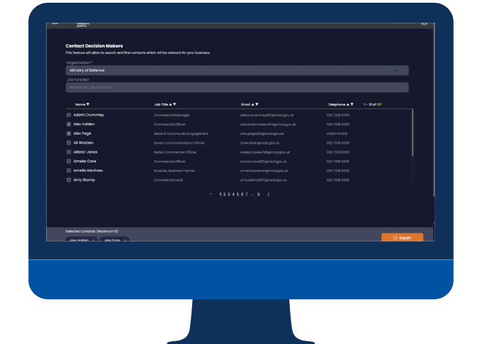The image size is (482, 344).
Task: Tick the Alistair Jones checkbox
Action: click(x=69, y=152)
